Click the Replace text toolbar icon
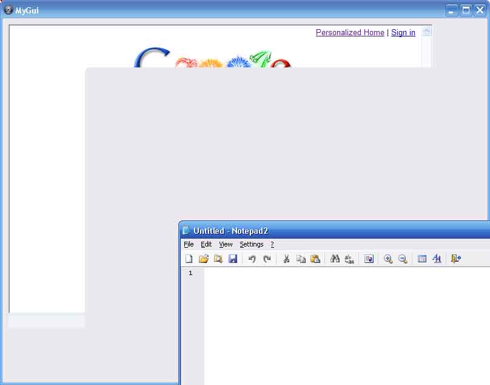Screen dimensions: 490x385 tap(349, 259)
